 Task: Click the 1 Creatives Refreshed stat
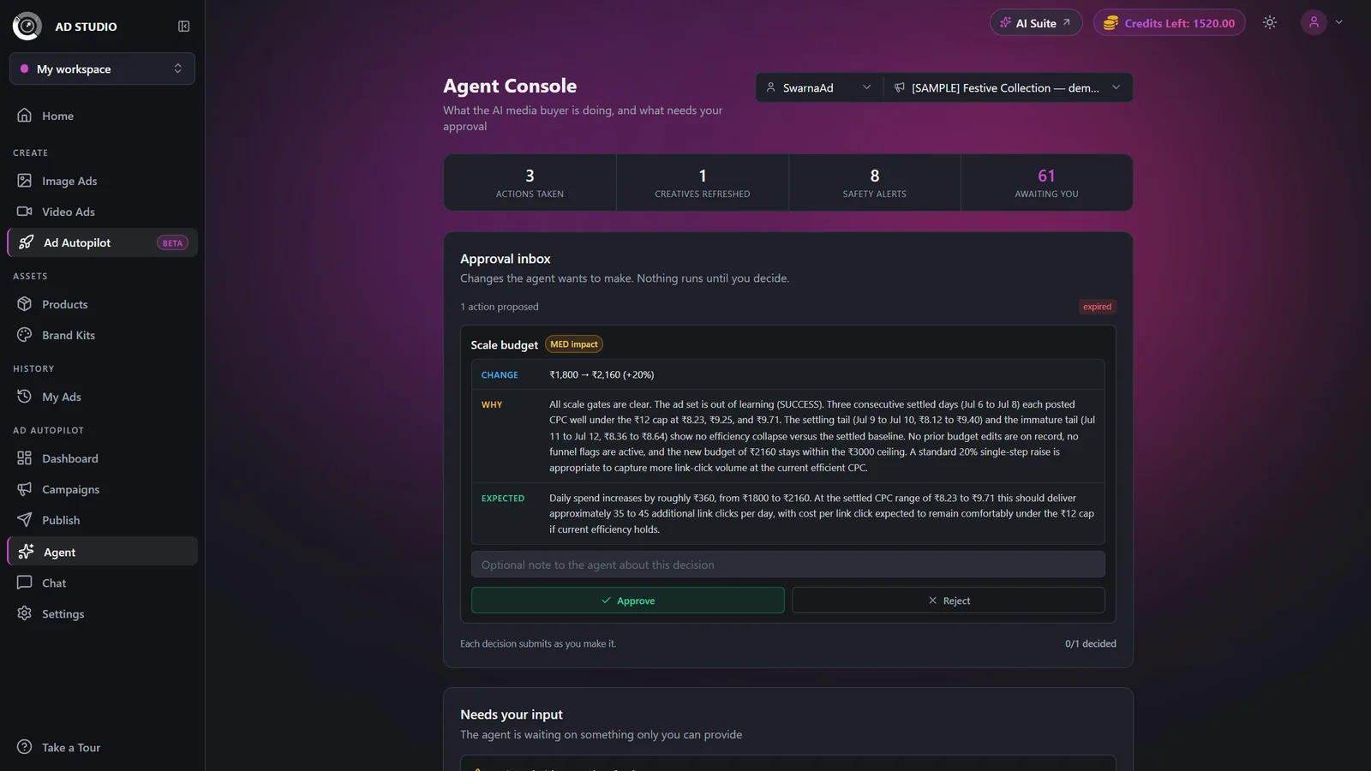click(x=703, y=182)
